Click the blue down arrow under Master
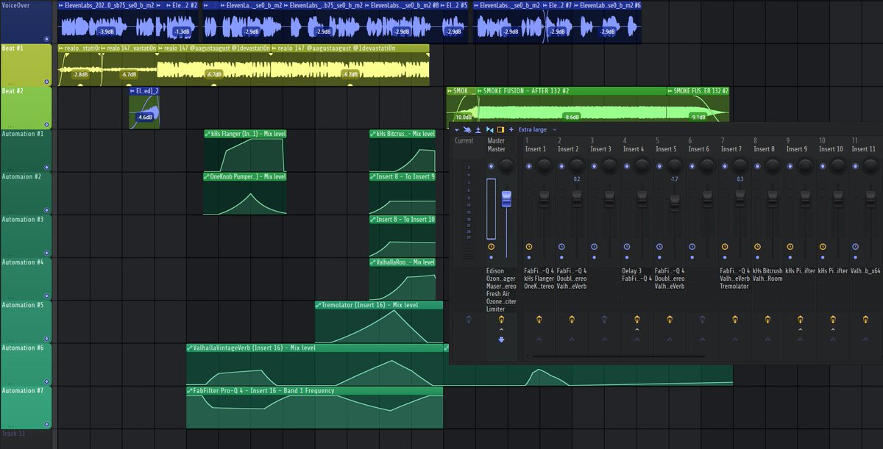The height and width of the screenshot is (449, 883). coord(502,340)
